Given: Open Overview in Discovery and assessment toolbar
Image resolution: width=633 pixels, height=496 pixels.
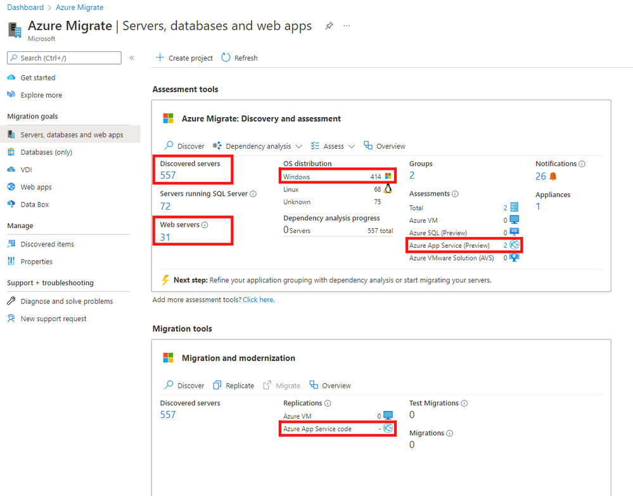Looking at the screenshot, I should [x=385, y=146].
